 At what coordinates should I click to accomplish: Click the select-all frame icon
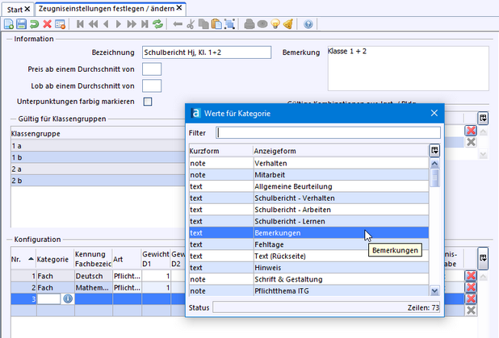(x=229, y=24)
